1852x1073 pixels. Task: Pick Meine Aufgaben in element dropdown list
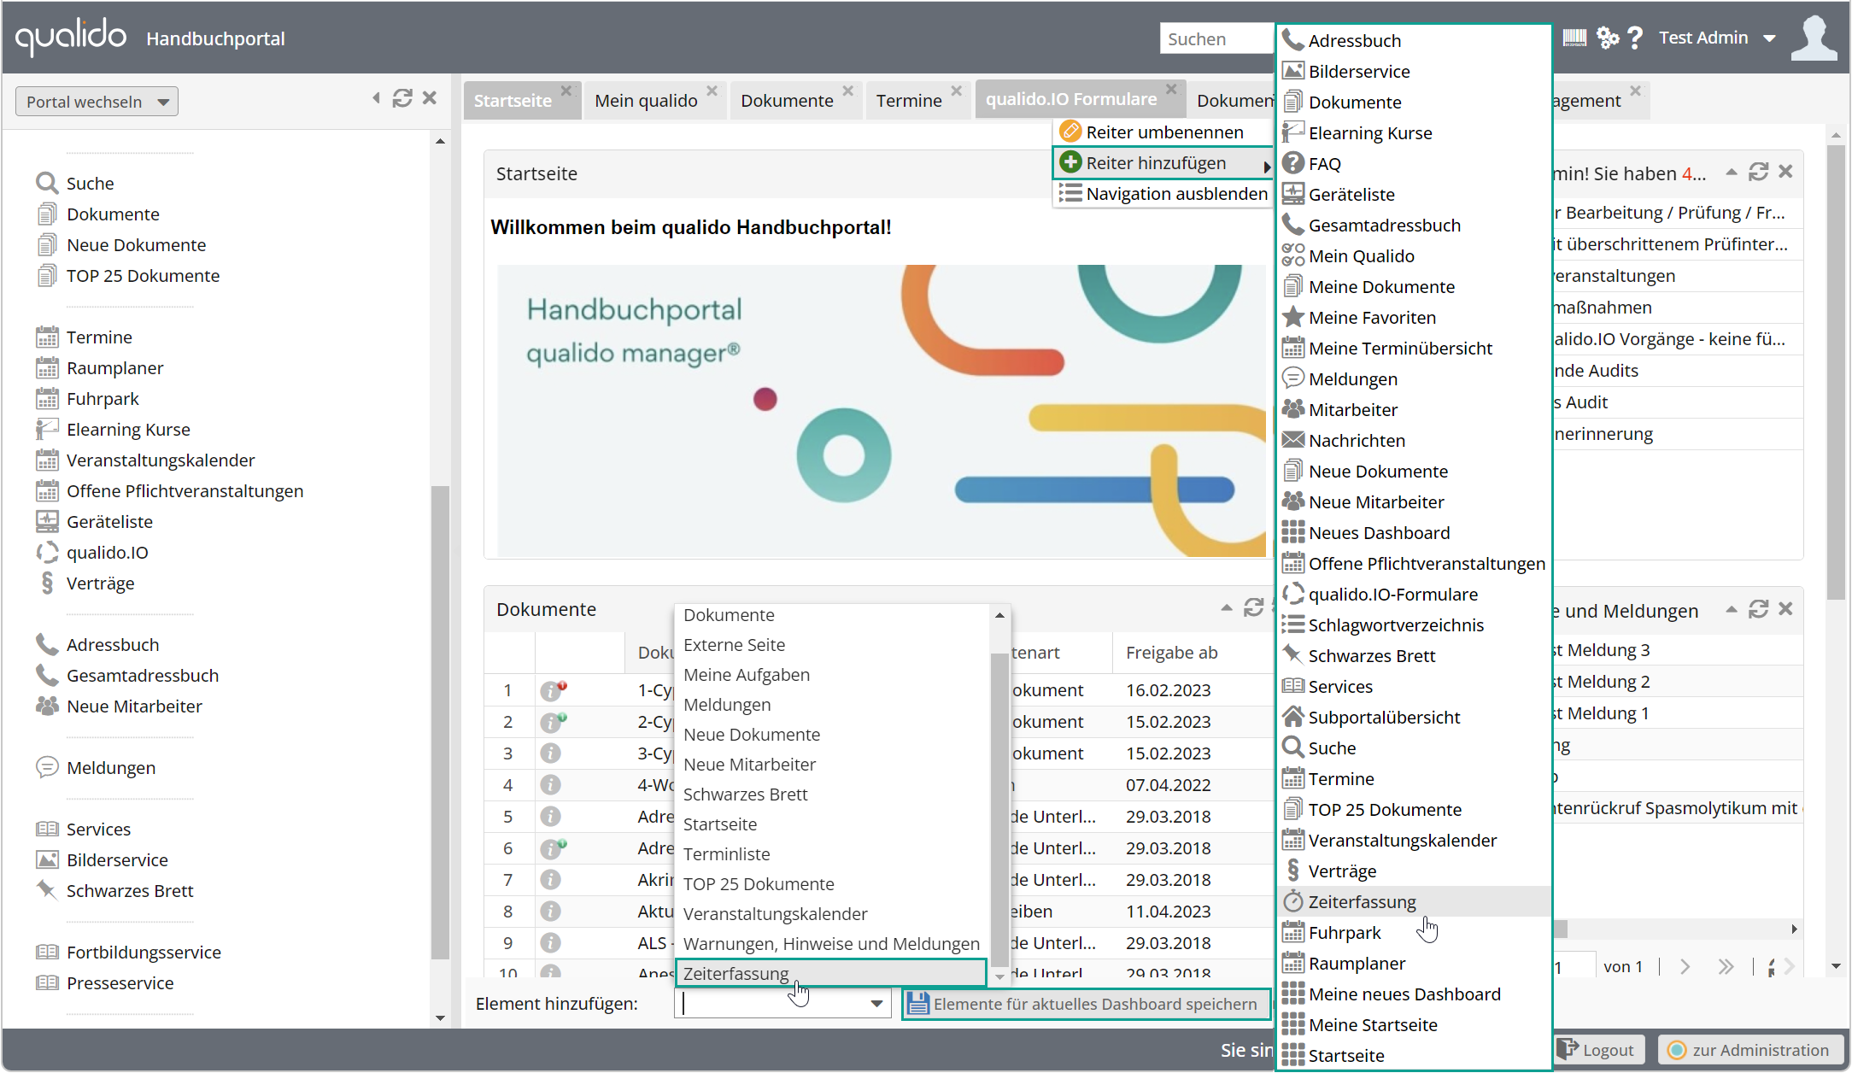[832, 674]
